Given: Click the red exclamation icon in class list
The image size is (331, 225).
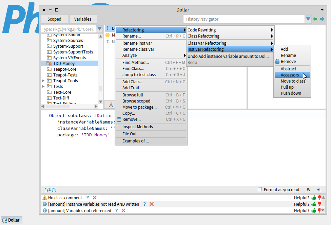Looking at the screenshot, I should click(108, 28).
